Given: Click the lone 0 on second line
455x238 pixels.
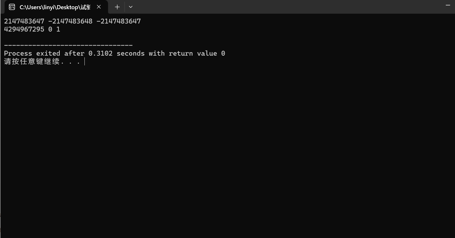Looking at the screenshot, I should coord(50,29).
